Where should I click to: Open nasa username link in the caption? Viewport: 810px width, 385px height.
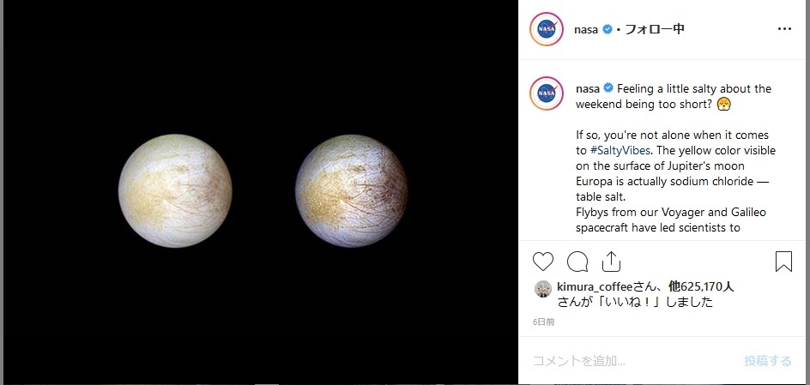(x=588, y=89)
